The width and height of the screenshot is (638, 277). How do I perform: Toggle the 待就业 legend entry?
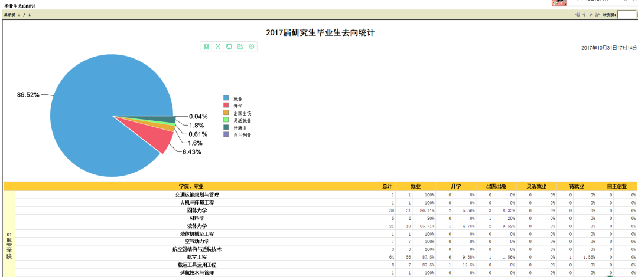click(235, 128)
